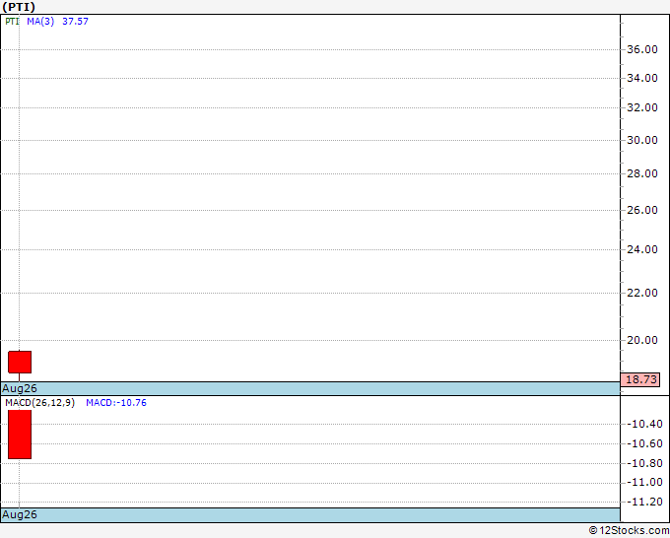
Task: Click the 20.00 price axis label
Action: click(642, 340)
